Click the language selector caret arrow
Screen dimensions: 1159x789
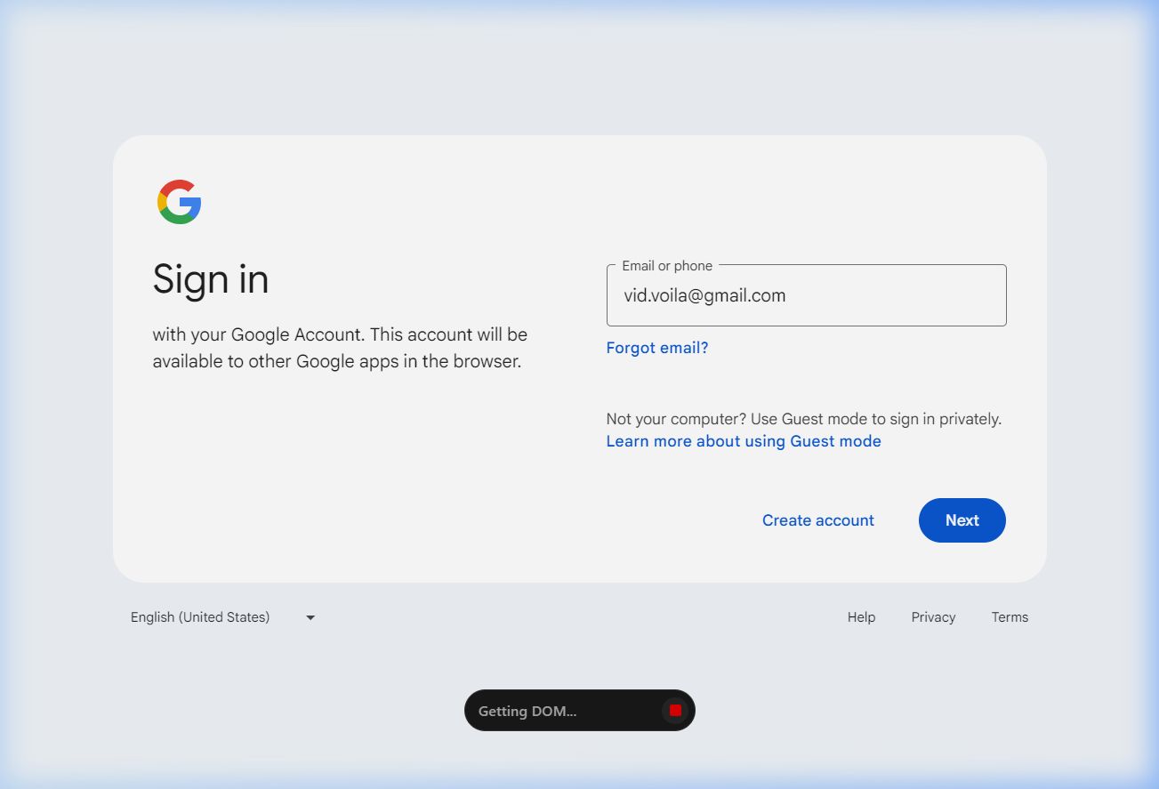[310, 617]
